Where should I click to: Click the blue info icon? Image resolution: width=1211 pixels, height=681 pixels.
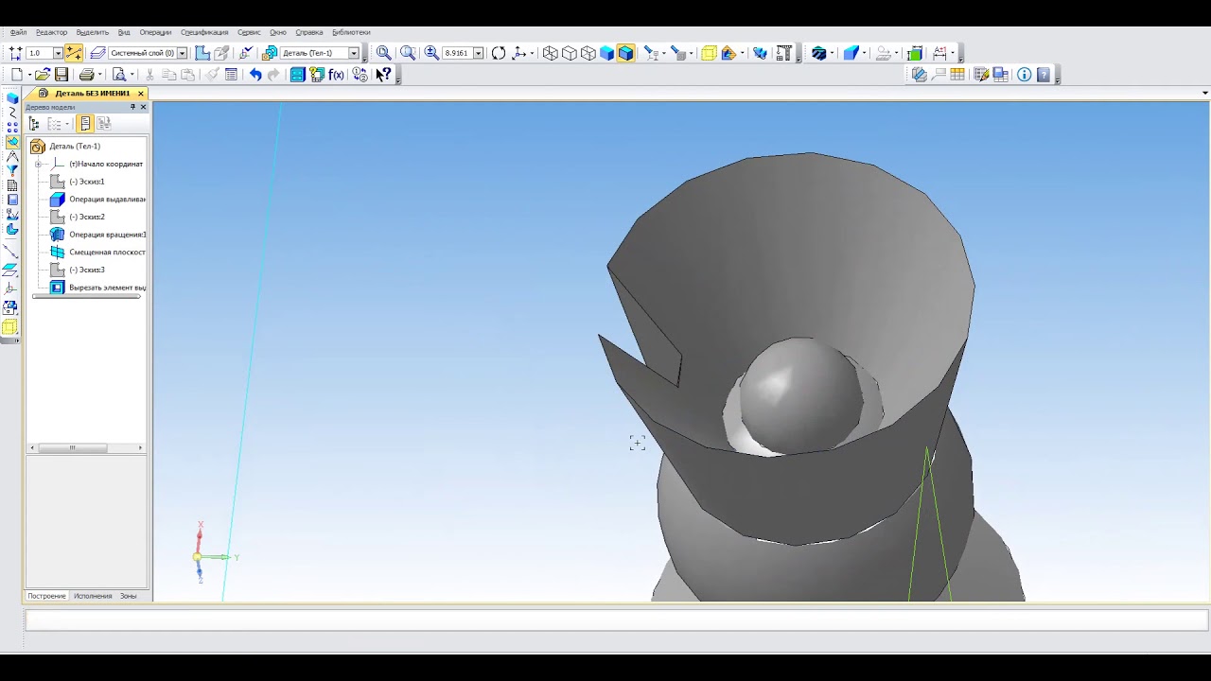point(1025,75)
